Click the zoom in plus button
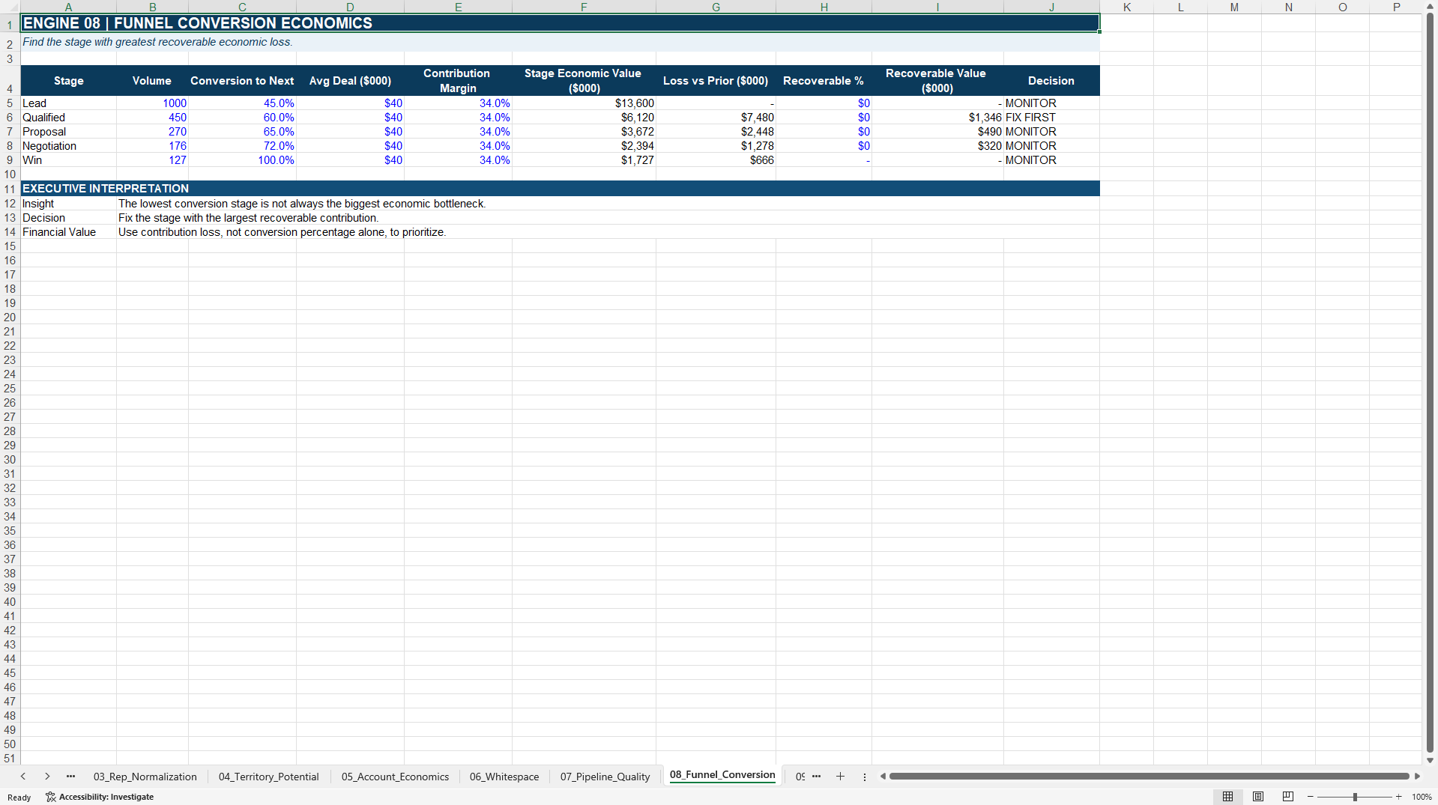1438x805 pixels. point(1398,797)
